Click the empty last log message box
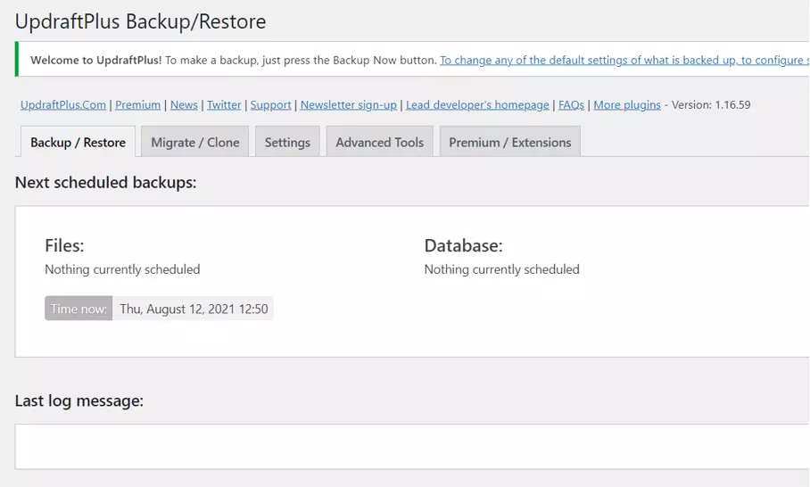Screen dimensions: 810x487 412,446
